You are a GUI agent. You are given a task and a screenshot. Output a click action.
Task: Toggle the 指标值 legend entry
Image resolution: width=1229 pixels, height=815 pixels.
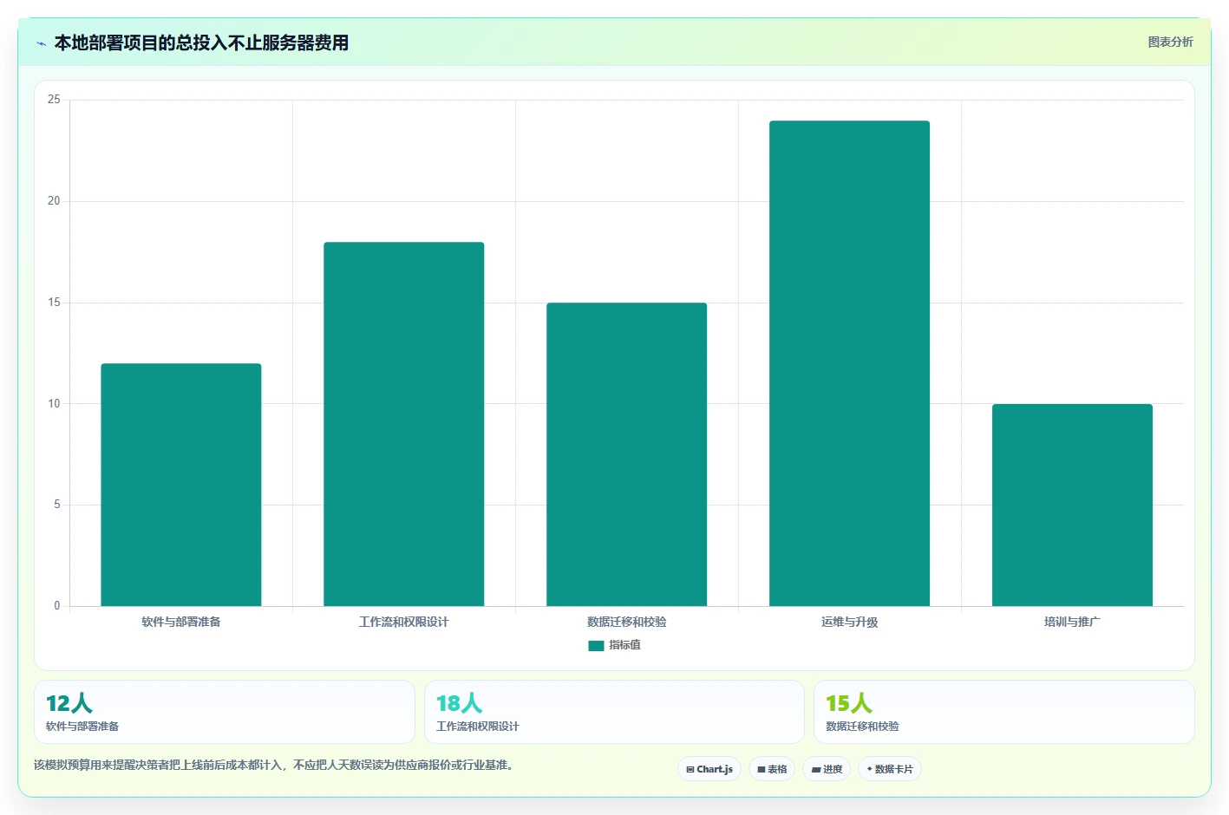(614, 645)
